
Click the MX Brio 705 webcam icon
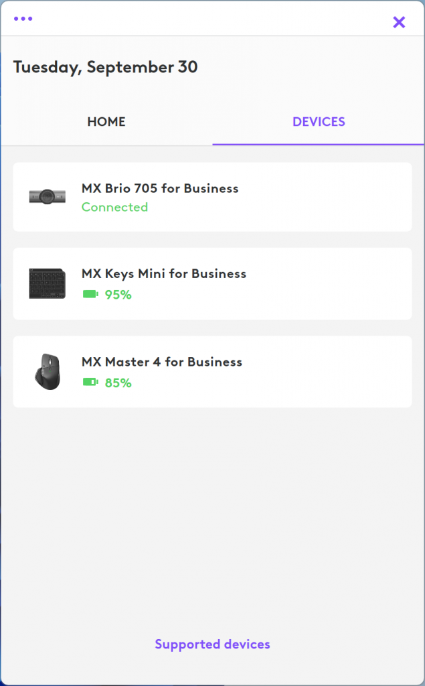(47, 196)
